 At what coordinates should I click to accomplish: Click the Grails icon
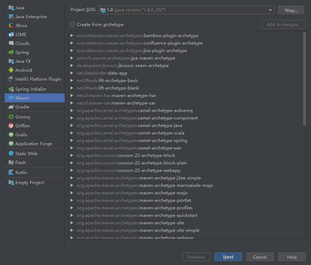point(11,134)
